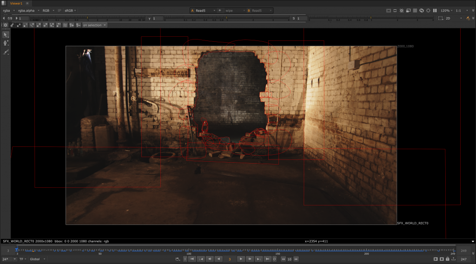Toggle the region of interest box
This screenshot has height=264, width=476.
coord(440,18)
